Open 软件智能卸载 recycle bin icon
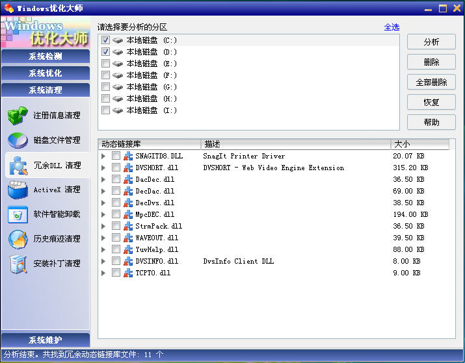This screenshot has width=465, height=363. [x=18, y=214]
